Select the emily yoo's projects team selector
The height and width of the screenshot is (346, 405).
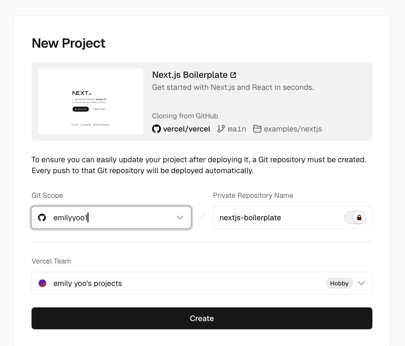(202, 283)
